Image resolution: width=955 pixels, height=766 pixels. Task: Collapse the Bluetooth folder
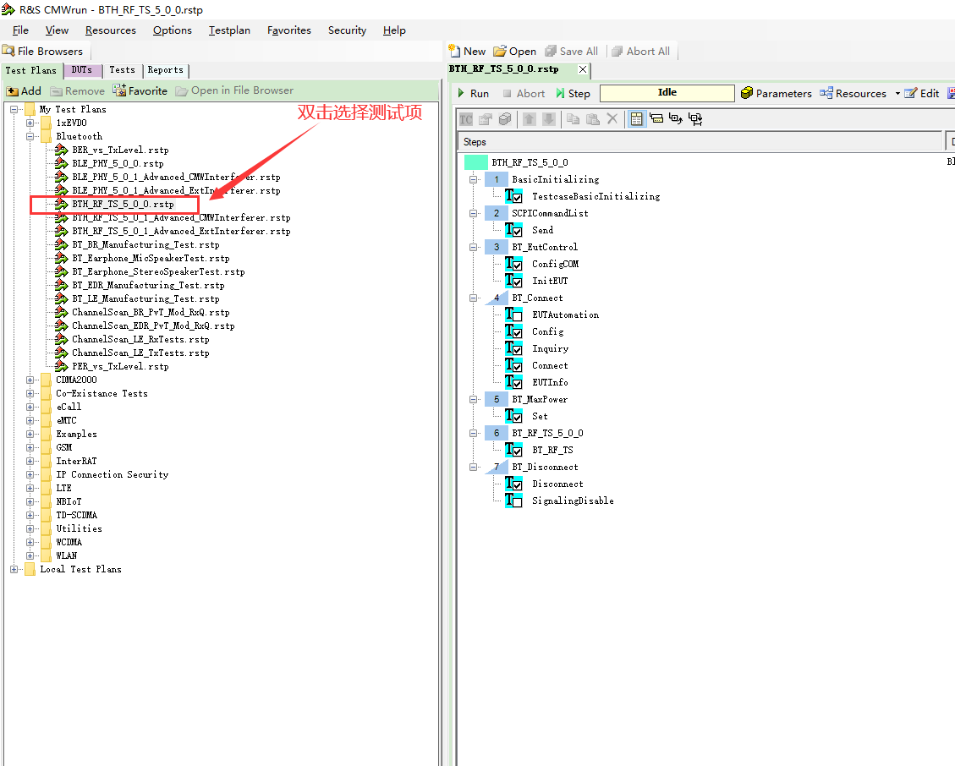point(30,136)
